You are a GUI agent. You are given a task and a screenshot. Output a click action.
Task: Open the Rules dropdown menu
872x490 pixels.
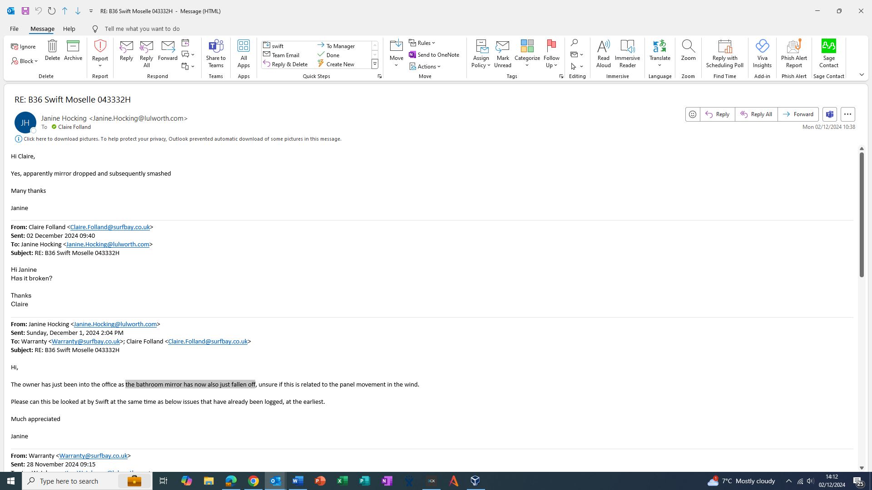click(422, 43)
